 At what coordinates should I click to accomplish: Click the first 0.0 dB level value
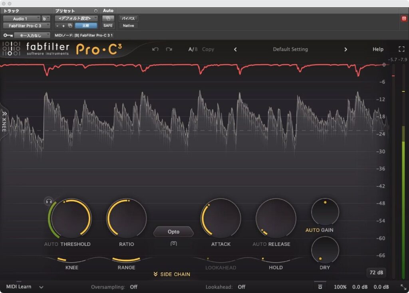pyautogui.click(x=360, y=287)
